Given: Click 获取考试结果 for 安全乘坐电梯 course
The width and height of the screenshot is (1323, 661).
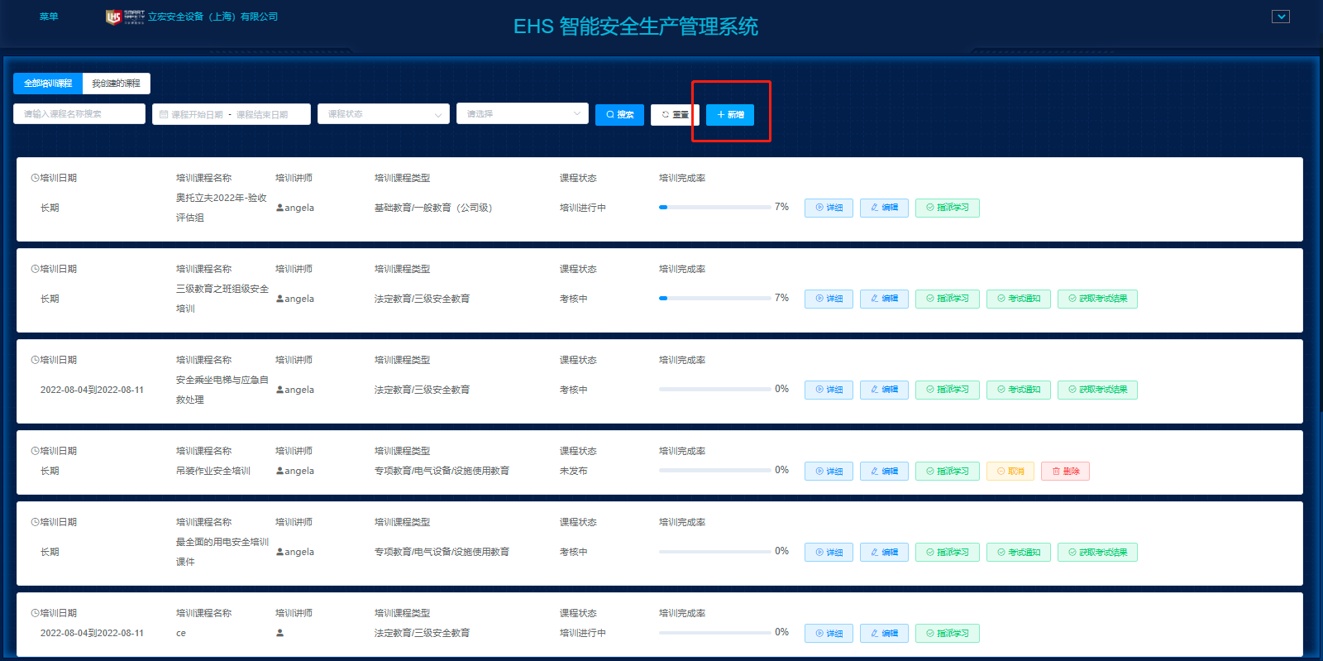Looking at the screenshot, I should click(1097, 390).
